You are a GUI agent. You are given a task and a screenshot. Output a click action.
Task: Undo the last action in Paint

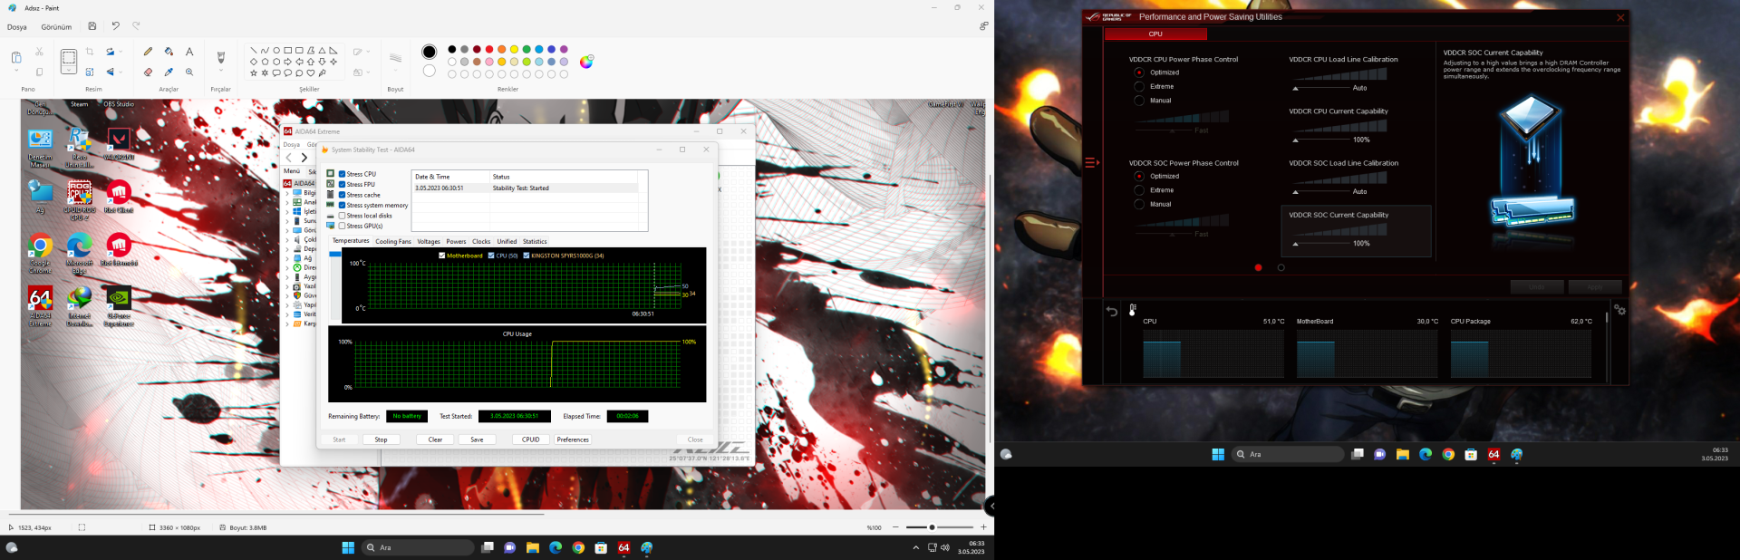(x=115, y=26)
